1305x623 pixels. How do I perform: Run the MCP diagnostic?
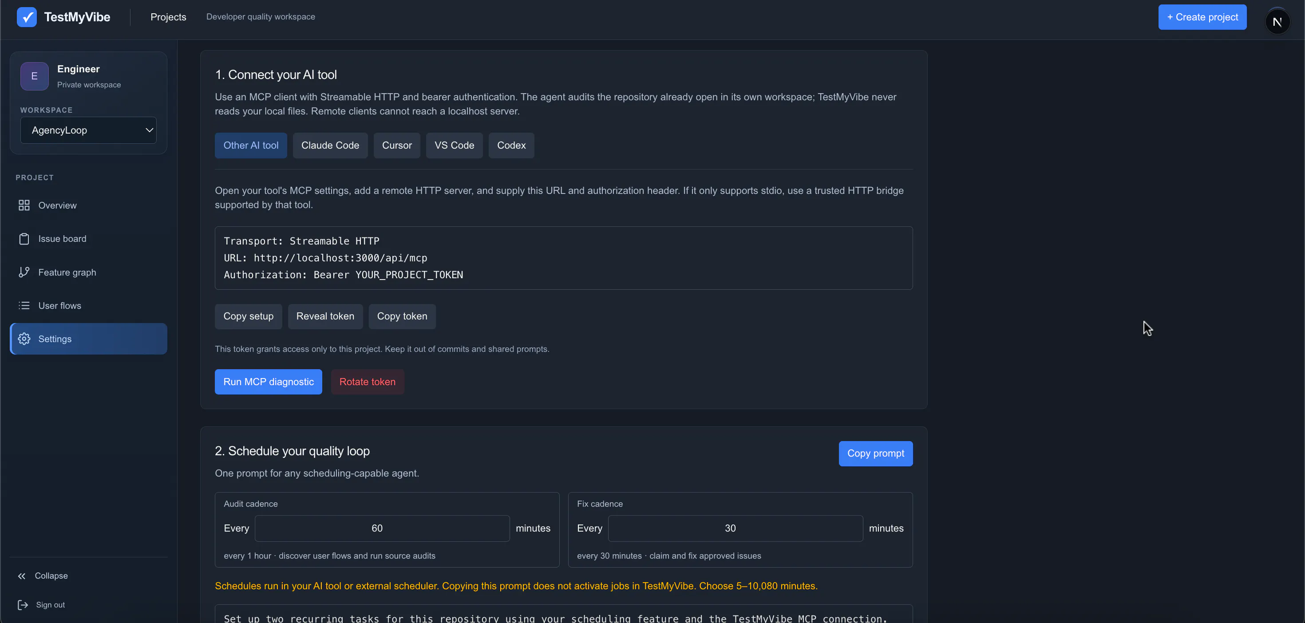click(269, 382)
